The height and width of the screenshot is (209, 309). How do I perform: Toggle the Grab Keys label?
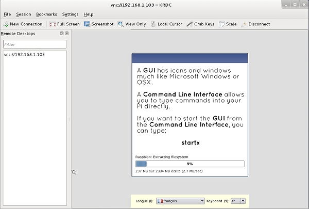point(204,24)
